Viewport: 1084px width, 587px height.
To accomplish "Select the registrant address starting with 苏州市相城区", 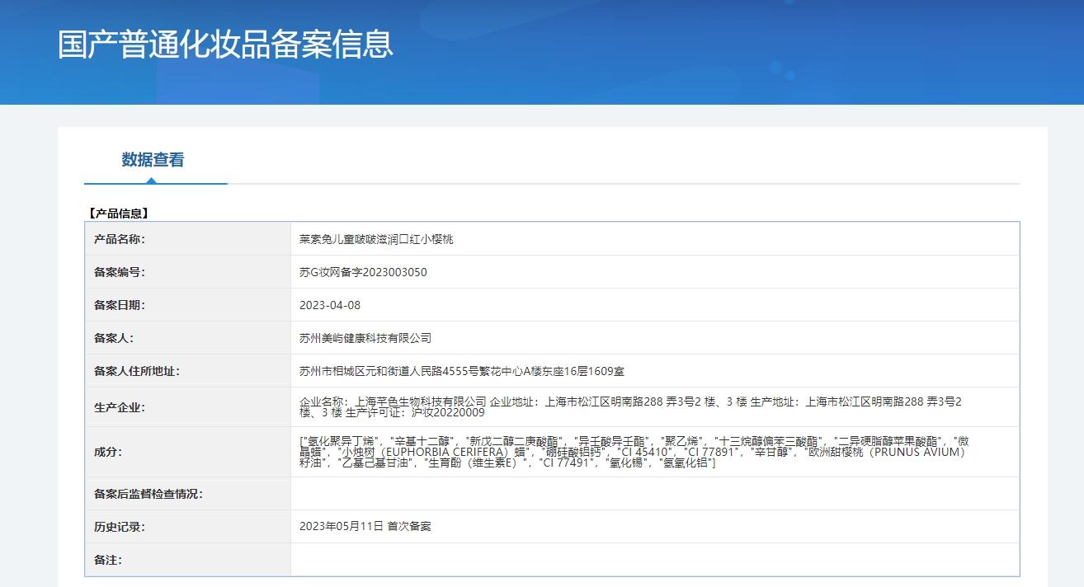I will click(462, 371).
